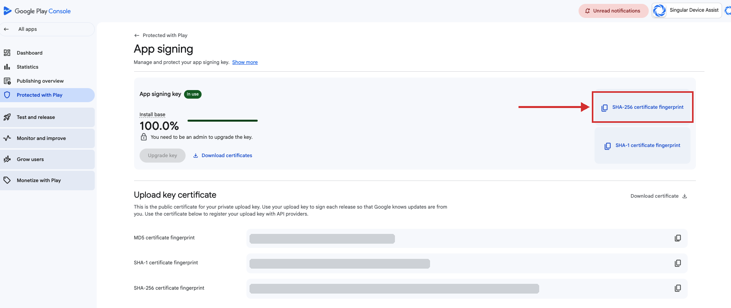Click the back arrow beside All apps
This screenshot has width=731, height=308.
6,29
